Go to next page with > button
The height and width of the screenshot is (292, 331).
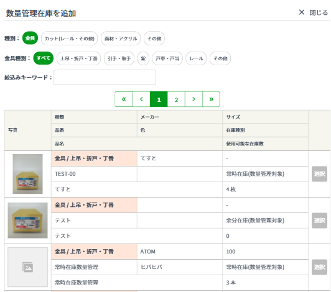193,99
